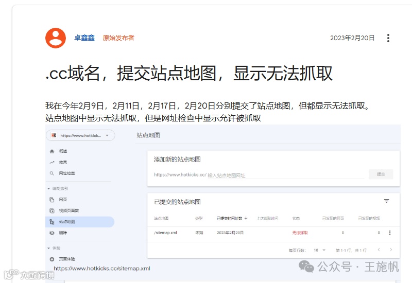Open the /sitemap.xml row three-dot menu
Viewport: 412px width, 283px height.
(390, 233)
